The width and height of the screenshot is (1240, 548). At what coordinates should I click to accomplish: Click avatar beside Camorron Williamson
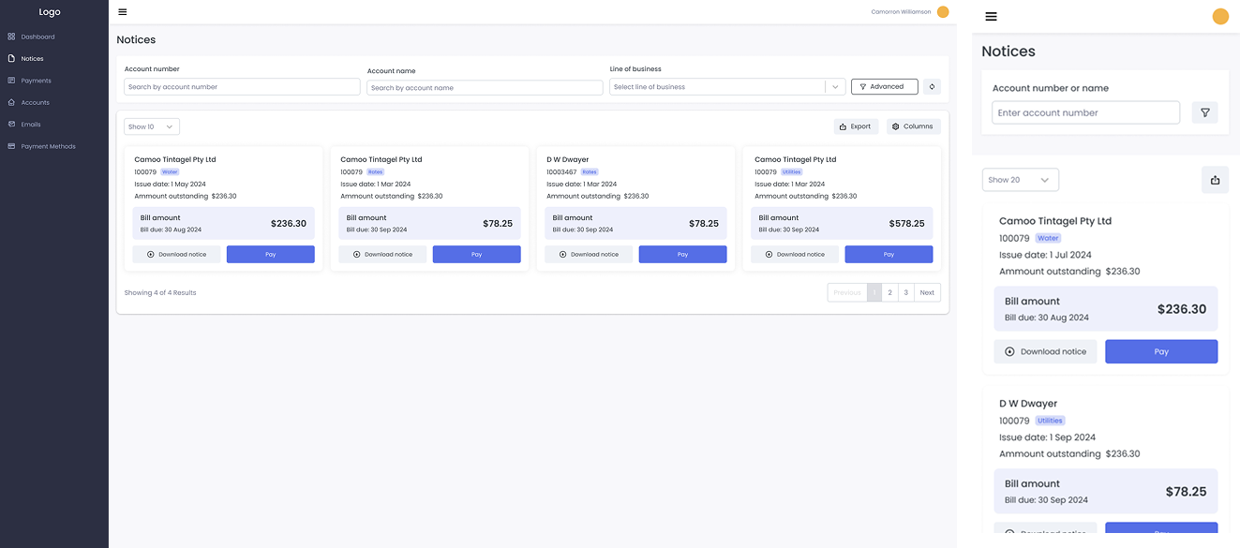point(943,12)
